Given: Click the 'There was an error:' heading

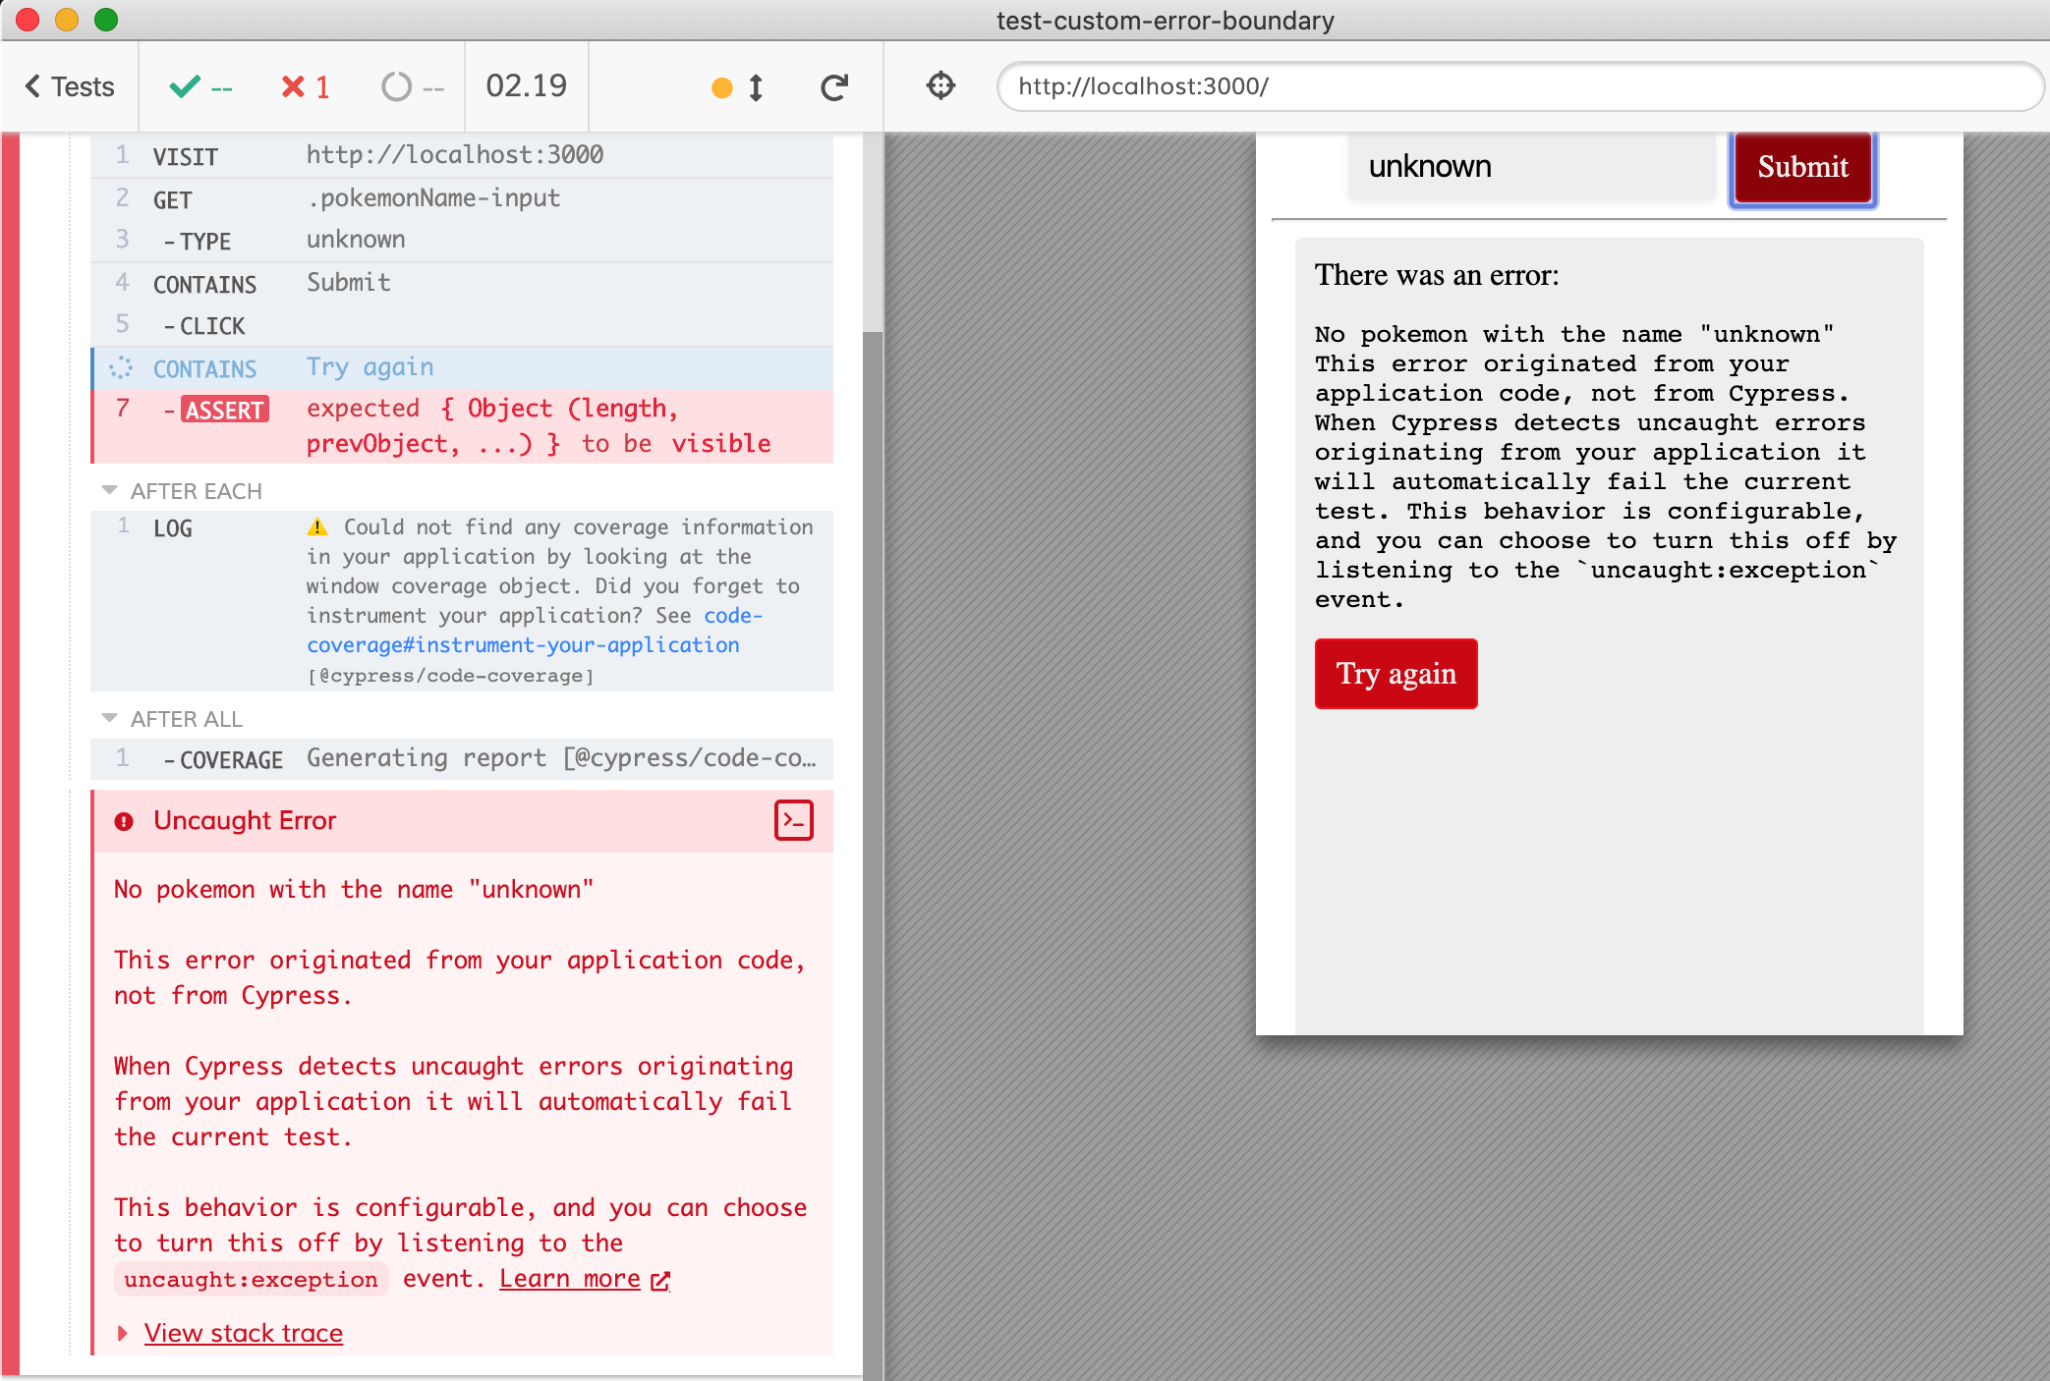Looking at the screenshot, I should coord(1437,275).
